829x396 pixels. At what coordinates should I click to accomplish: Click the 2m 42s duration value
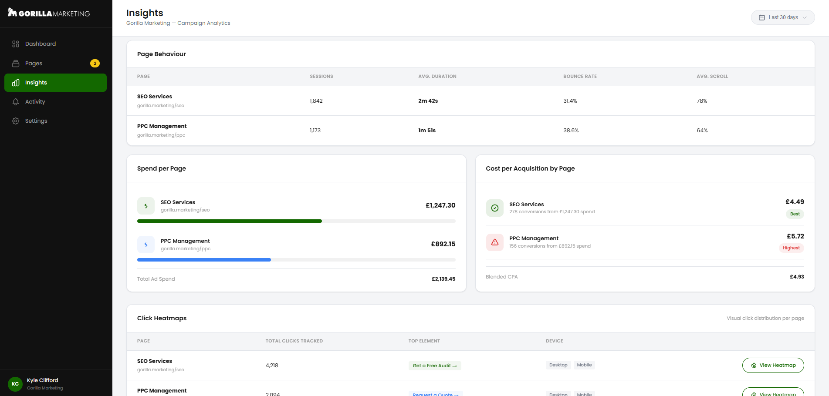pos(428,101)
